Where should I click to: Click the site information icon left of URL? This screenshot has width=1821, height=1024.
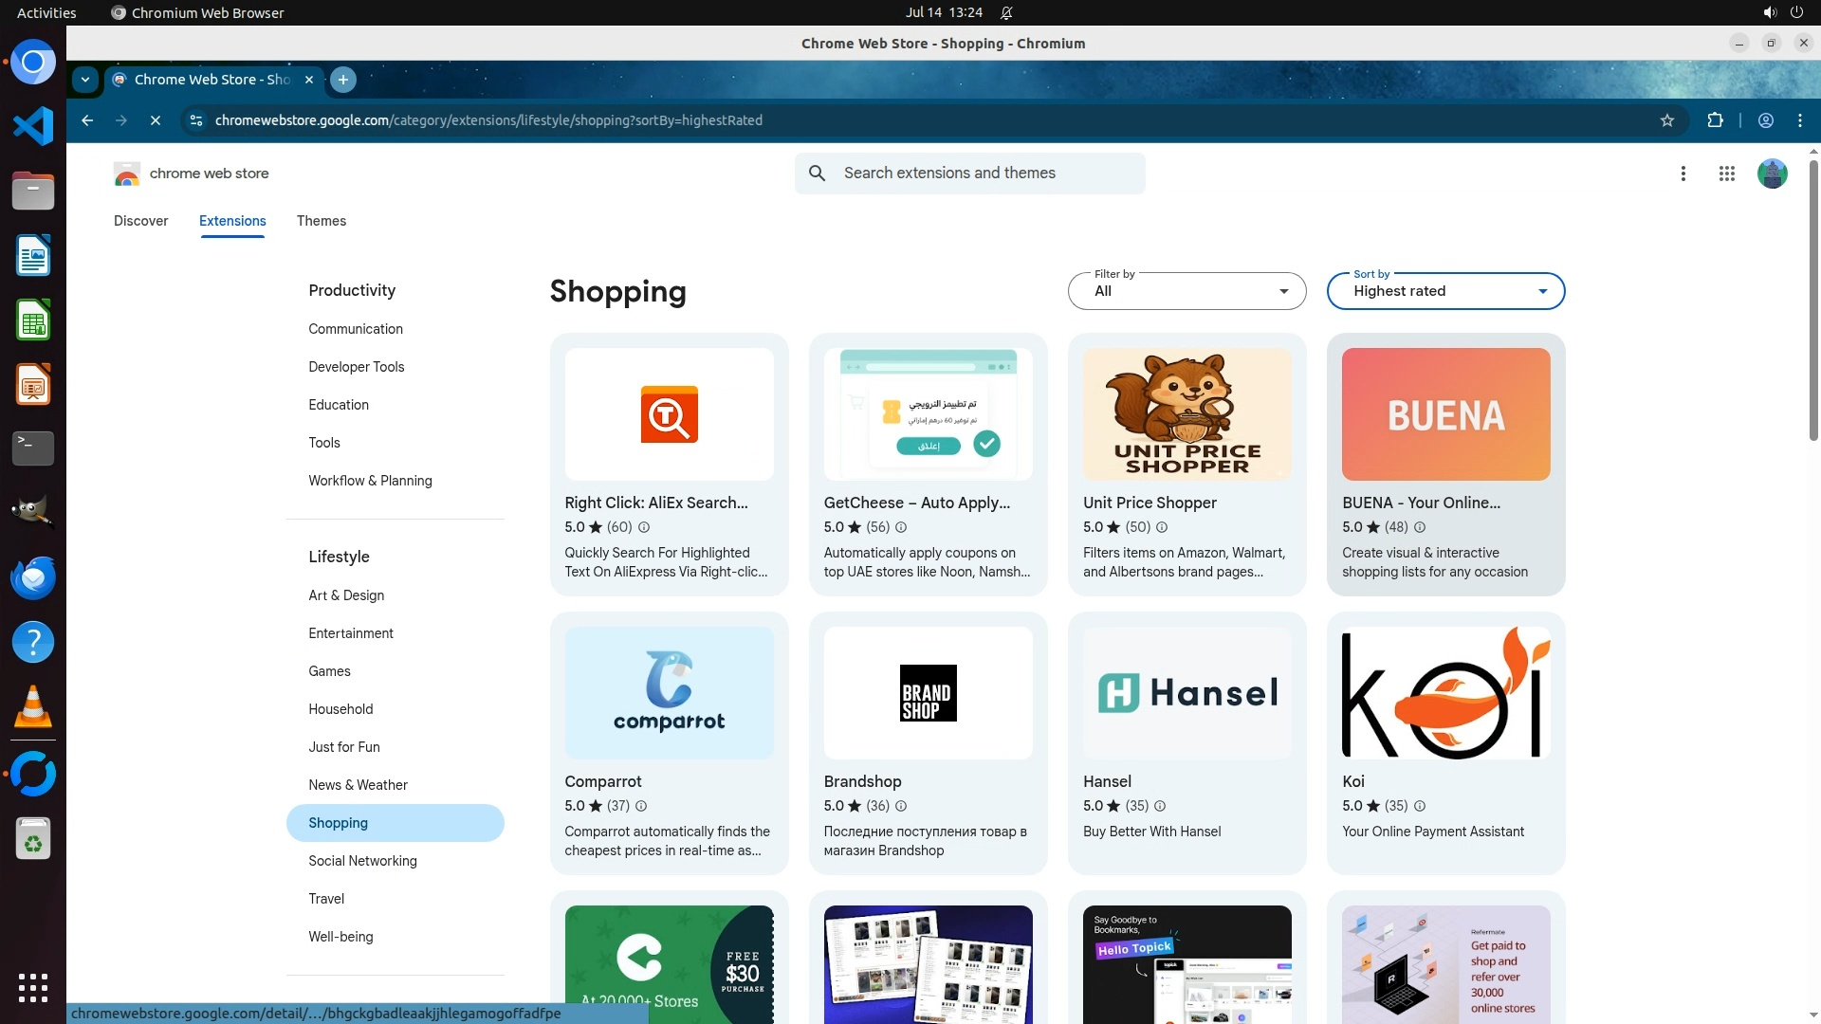(195, 120)
